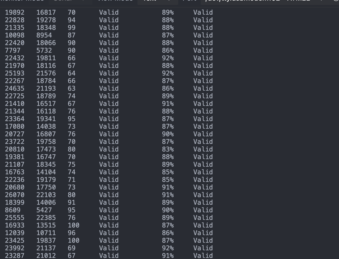Select the value 63 in third column
This screenshot has width=339, height=259.
tap(72, 89)
